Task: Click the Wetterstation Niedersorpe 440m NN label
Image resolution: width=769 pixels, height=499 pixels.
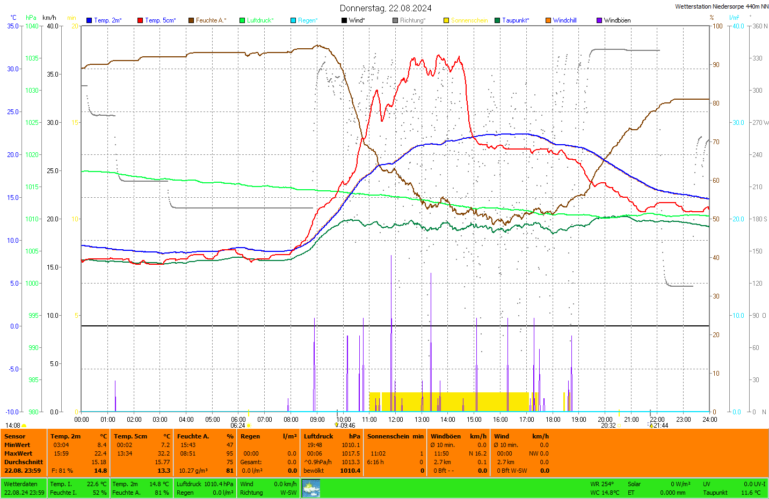Action: (721, 6)
